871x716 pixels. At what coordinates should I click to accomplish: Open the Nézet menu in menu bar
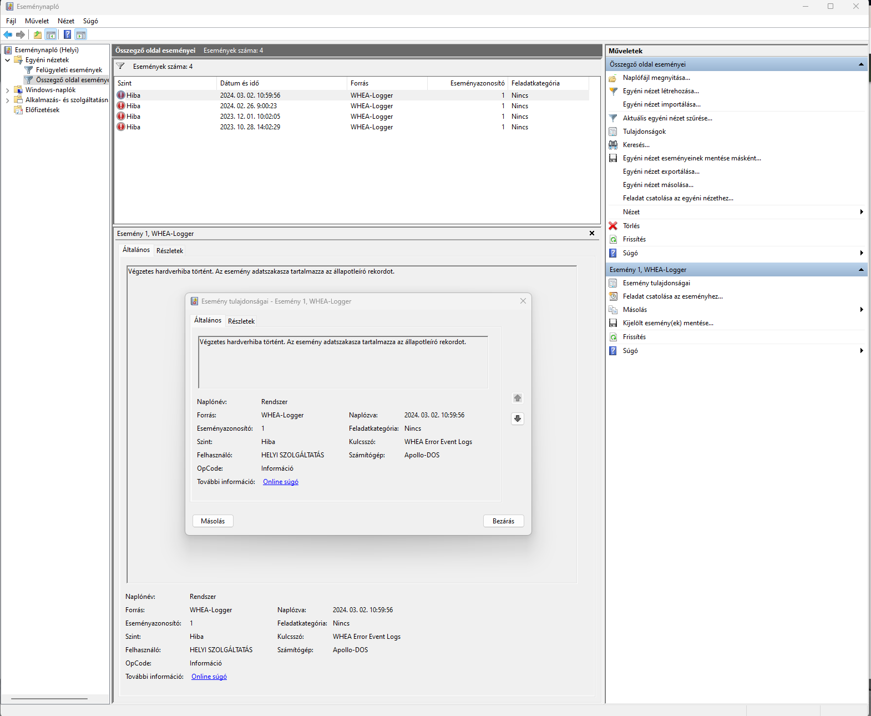(x=66, y=21)
